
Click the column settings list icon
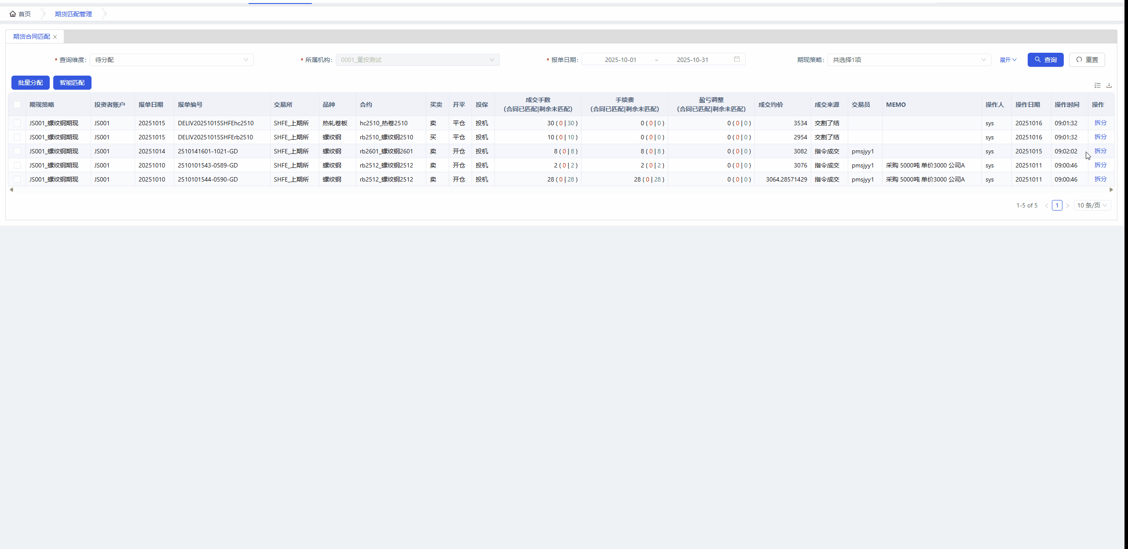(x=1098, y=85)
